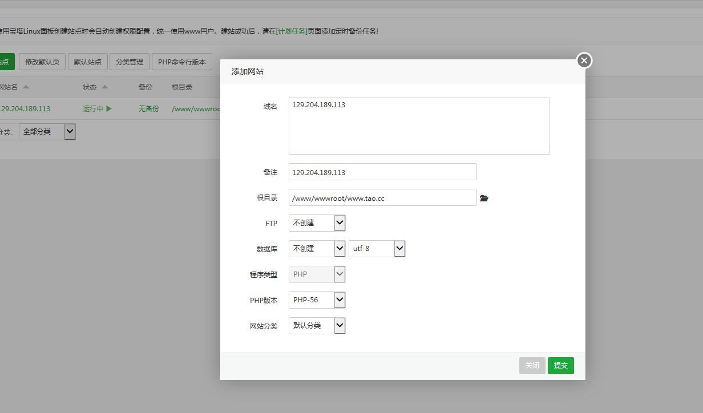Close the 添加网站 dialog with X icon
Image resolution: width=703 pixels, height=413 pixels.
pyautogui.click(x=584, y=60)
